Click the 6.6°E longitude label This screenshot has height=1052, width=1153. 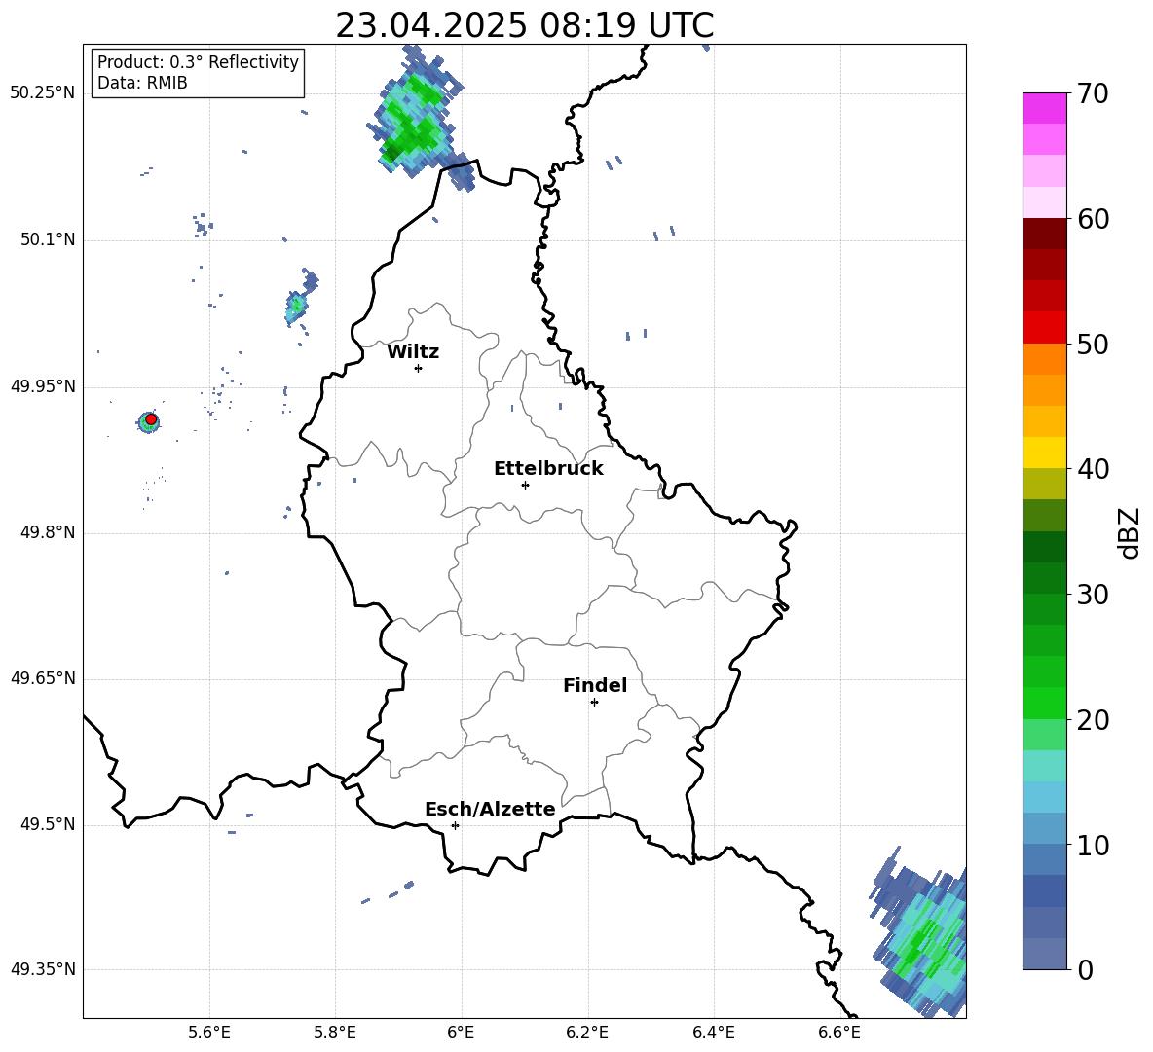click(x=839, y=1033)
